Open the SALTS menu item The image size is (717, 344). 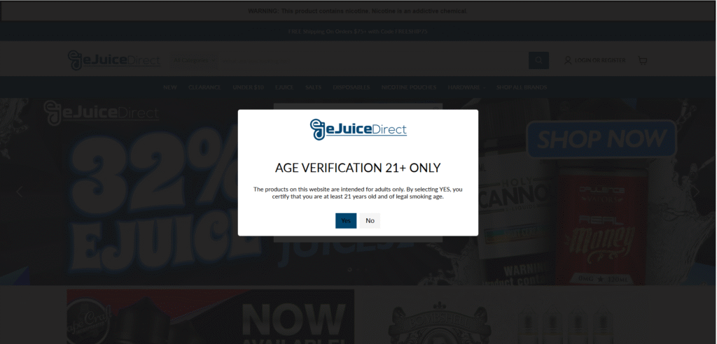coord(313,87)
